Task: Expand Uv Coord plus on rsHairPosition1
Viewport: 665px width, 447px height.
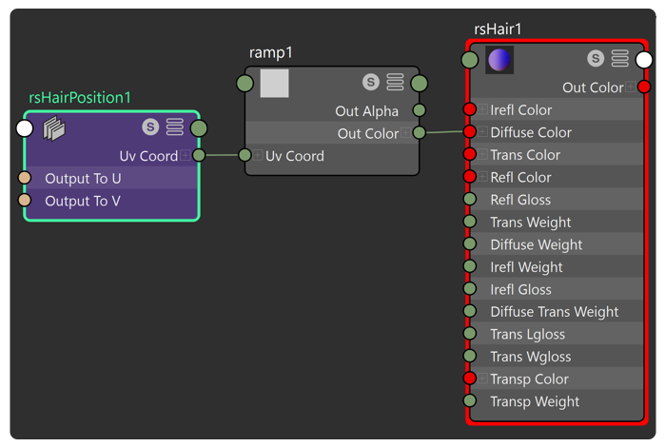Action: 185,155
